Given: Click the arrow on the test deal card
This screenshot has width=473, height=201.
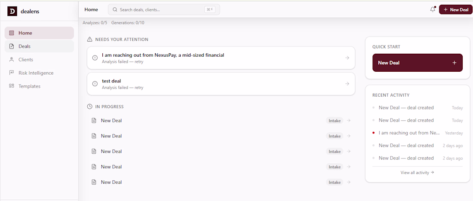Looking at the screenshot, I should pyautogui.click(x=347, y=83).
